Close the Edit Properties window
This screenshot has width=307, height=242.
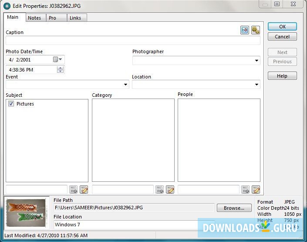click(x=293, y=4)
